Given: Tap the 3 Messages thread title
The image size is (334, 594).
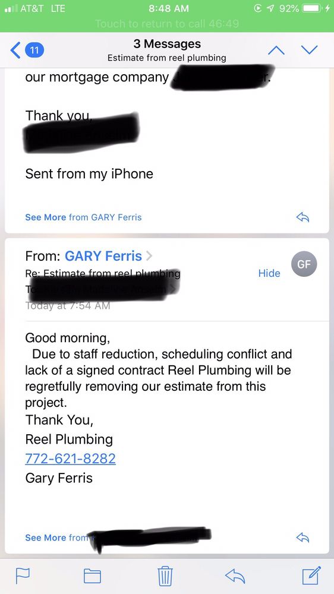Looking at the screenshot, I should coord(167,44).
